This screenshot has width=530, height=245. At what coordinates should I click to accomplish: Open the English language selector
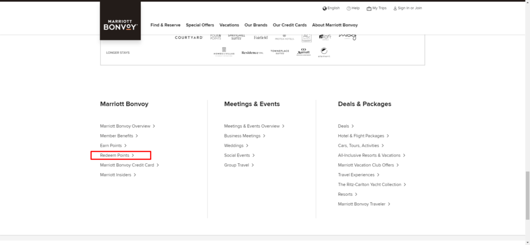pyautogui.click(x=331, y=8)
